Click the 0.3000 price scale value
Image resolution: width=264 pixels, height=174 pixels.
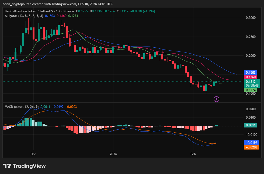click(x=251, y=18)
